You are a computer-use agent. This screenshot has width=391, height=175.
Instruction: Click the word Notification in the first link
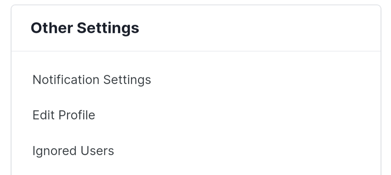66,80
